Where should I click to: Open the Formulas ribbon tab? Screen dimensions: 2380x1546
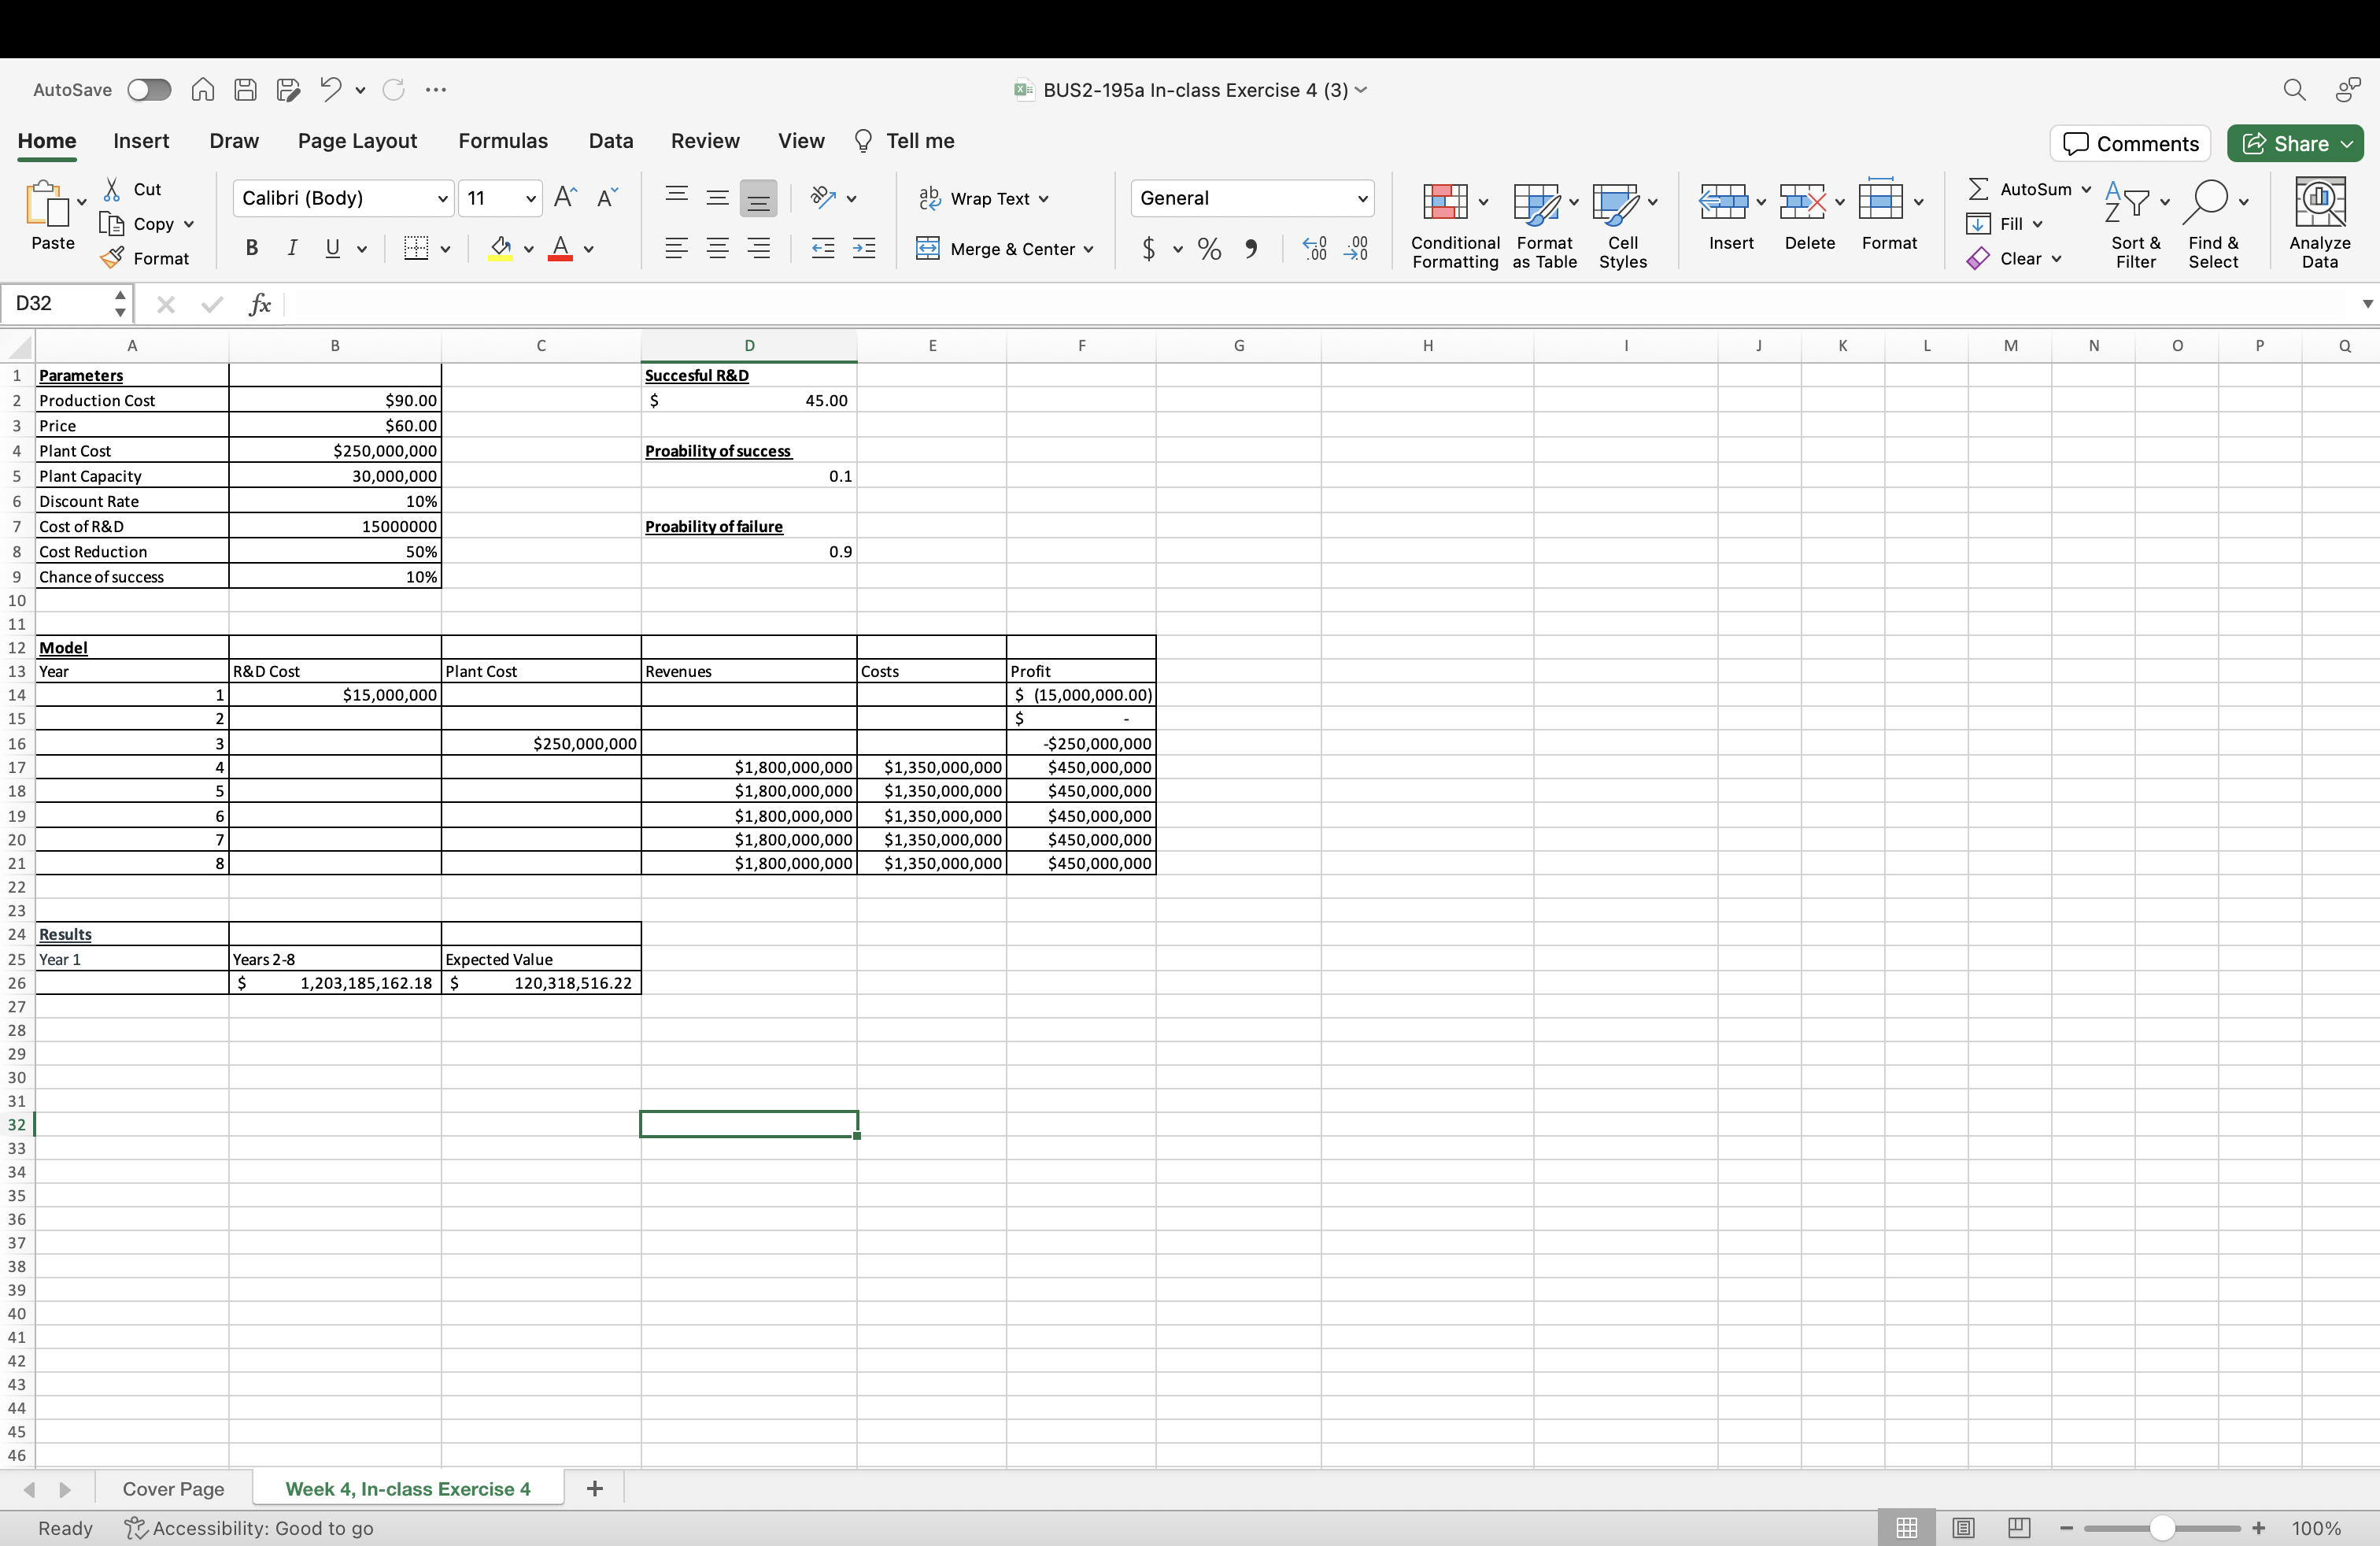502,141
